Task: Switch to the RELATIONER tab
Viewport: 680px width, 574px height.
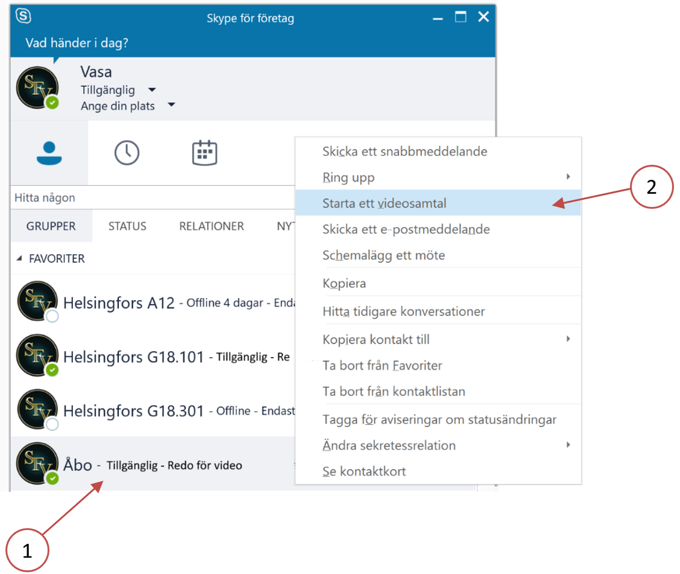Action: click(212, 226)
